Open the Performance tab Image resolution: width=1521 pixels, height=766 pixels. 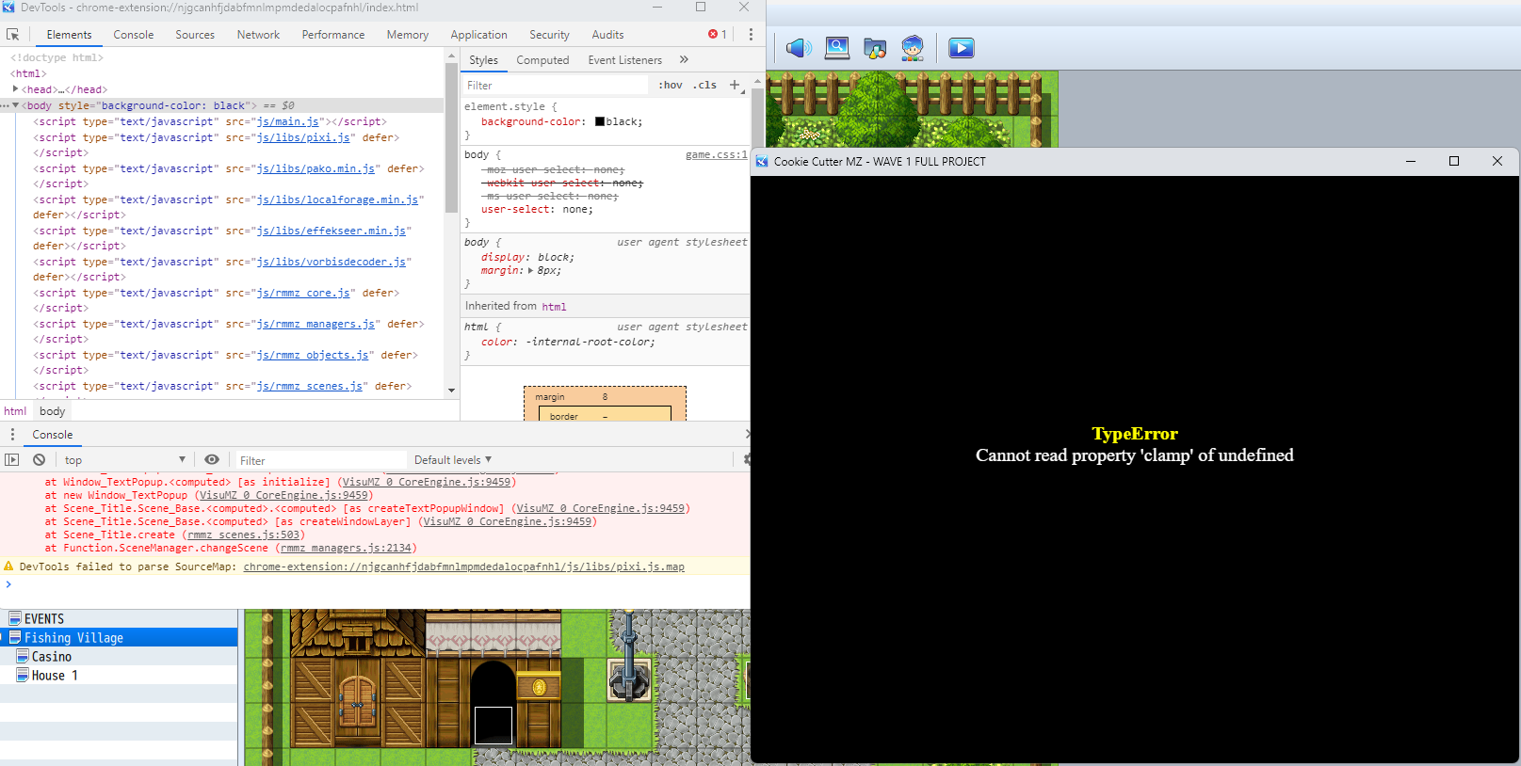click(333, 35)
